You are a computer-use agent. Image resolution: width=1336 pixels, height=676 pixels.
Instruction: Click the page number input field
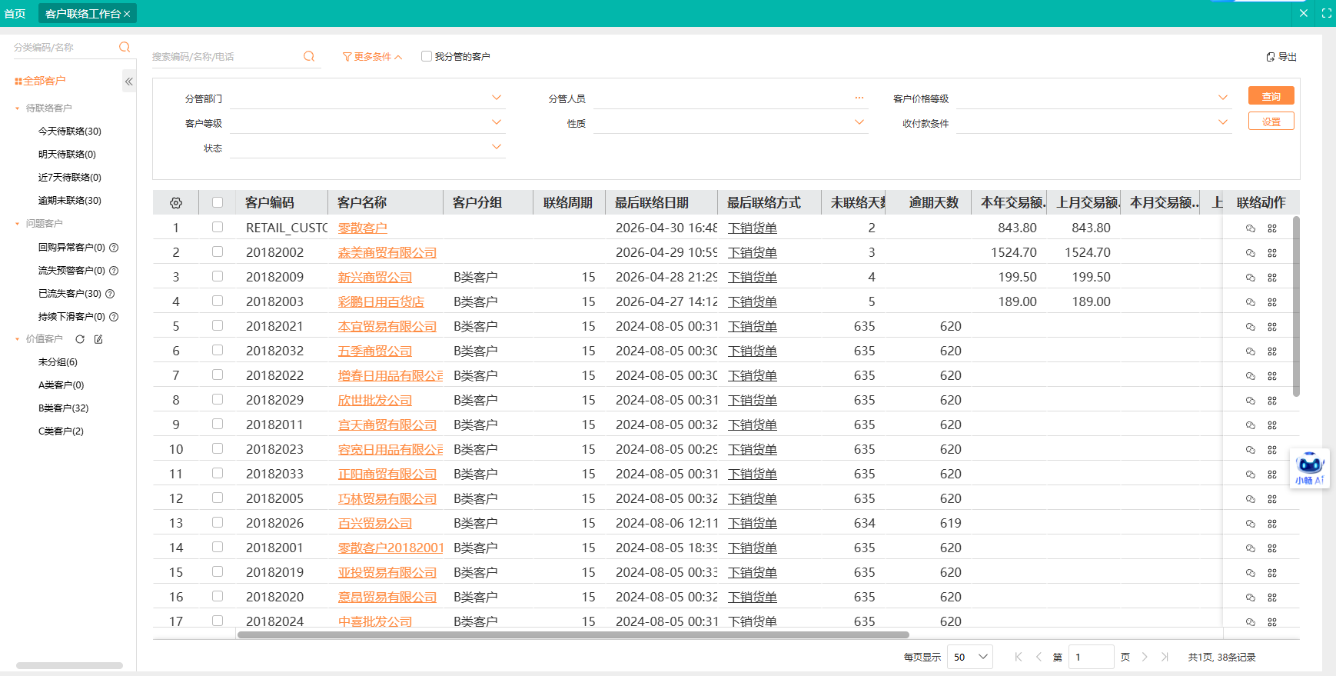pyautogui.click(x=1091, y=657)
